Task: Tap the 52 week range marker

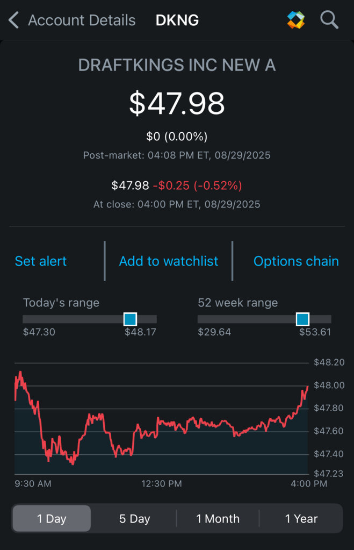Action: tap(302, 319)
